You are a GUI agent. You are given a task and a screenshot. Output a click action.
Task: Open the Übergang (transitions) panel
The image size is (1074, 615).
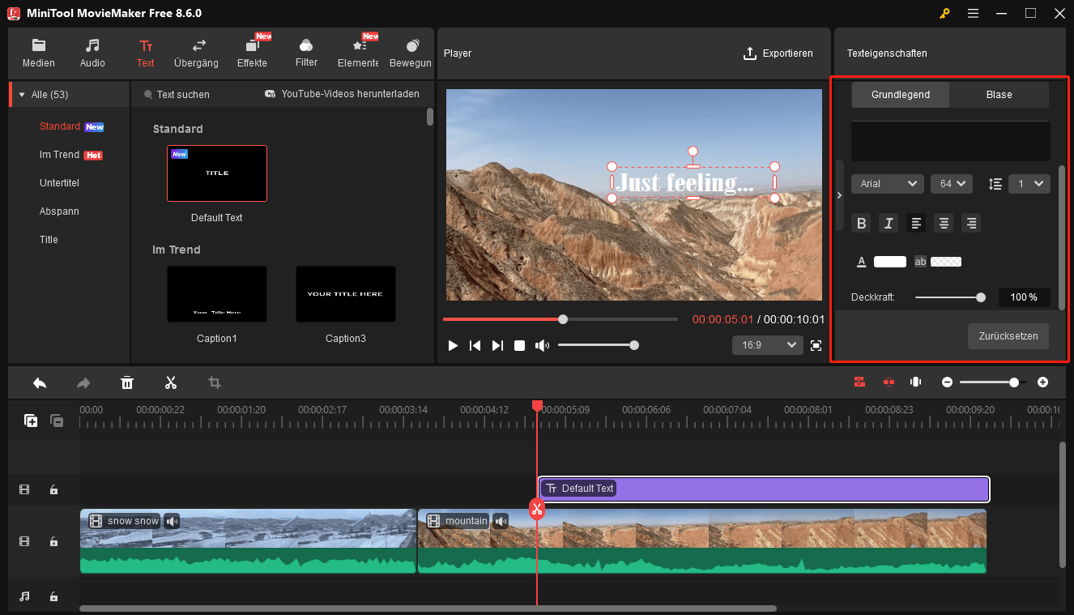point(195,52)
